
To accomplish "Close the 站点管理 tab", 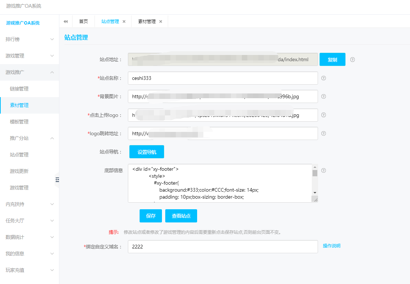I will coord(124,22).
